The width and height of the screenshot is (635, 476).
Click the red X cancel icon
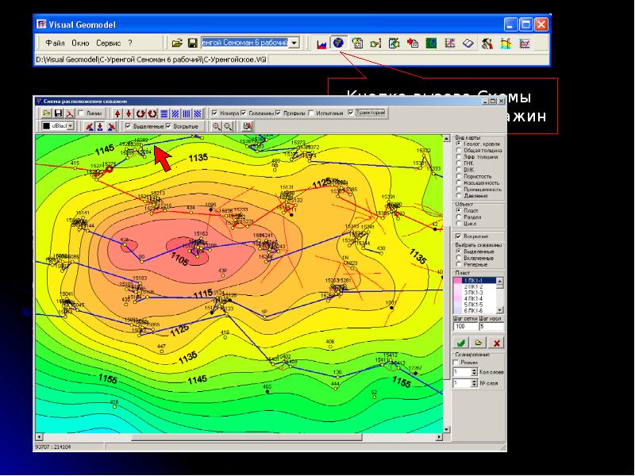(496, 342)
